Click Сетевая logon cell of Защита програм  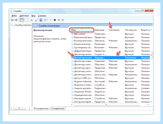pyautogui.click(x=145, y=88)
